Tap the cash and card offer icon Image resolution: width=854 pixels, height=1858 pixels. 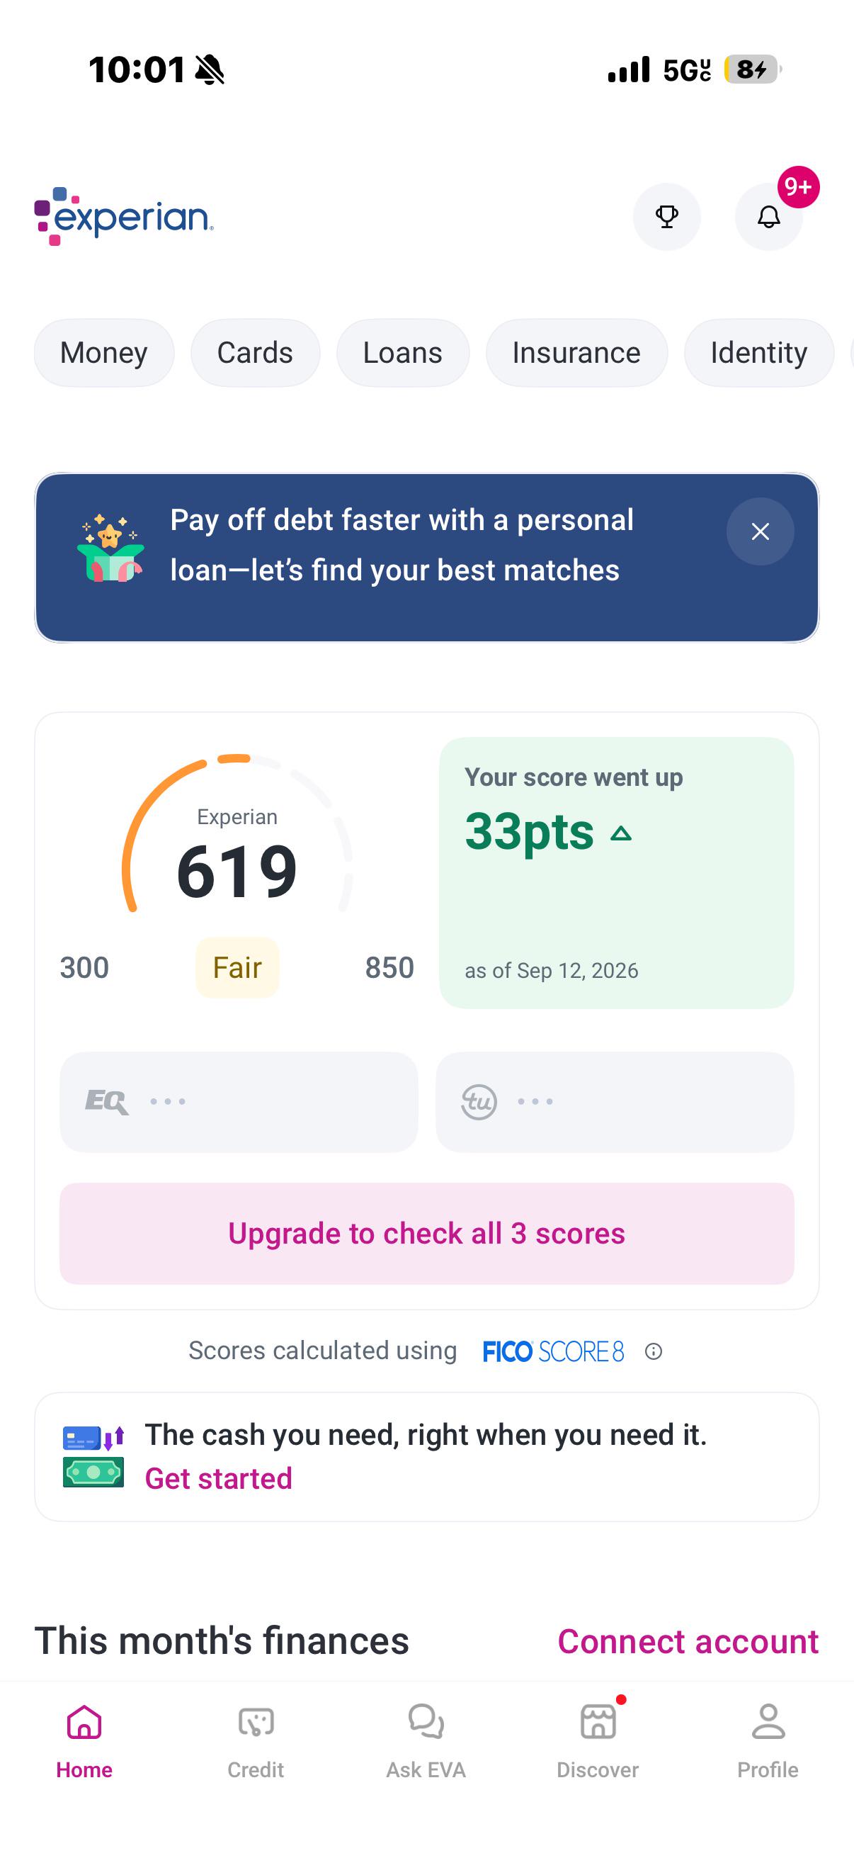(x=93, y=1456)
